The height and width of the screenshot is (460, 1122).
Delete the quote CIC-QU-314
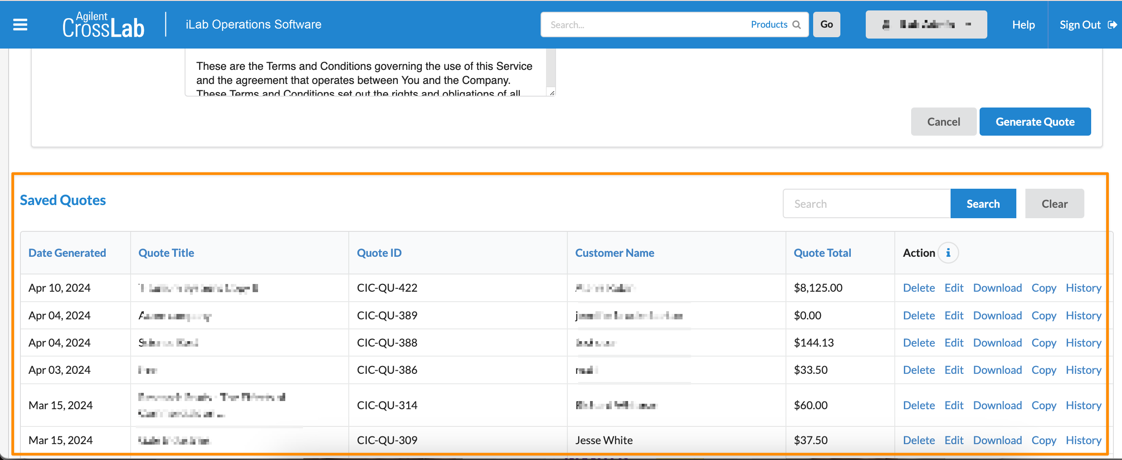919,405
